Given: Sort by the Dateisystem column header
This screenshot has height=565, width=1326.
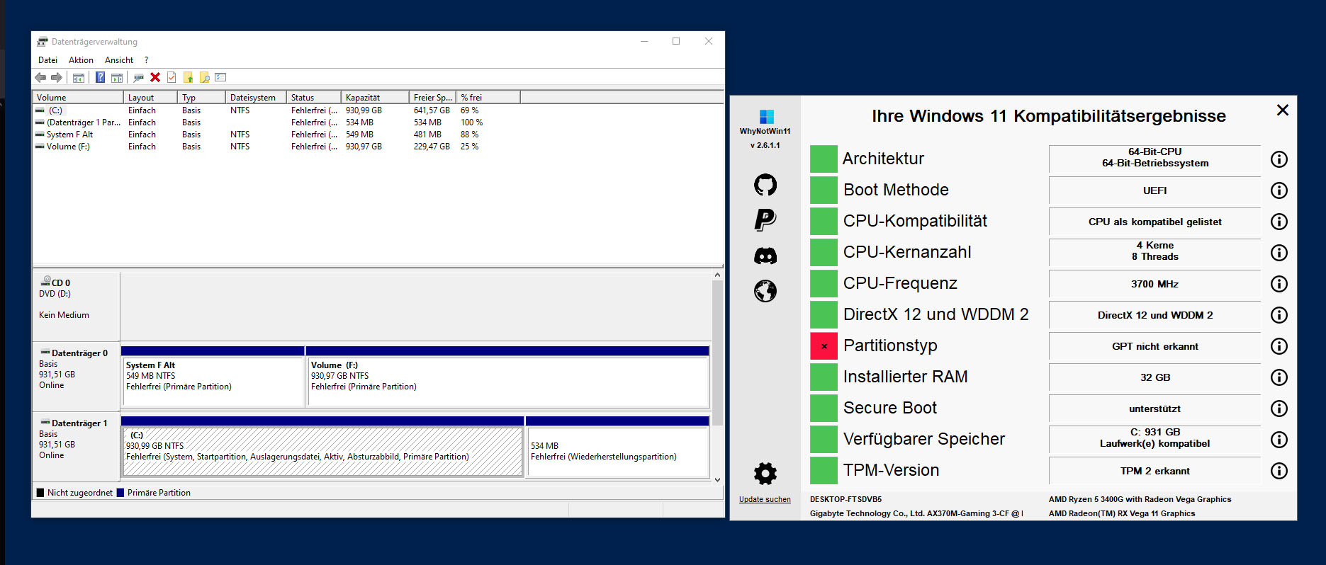Looking at the screenshot, I should tap(256, 98).
